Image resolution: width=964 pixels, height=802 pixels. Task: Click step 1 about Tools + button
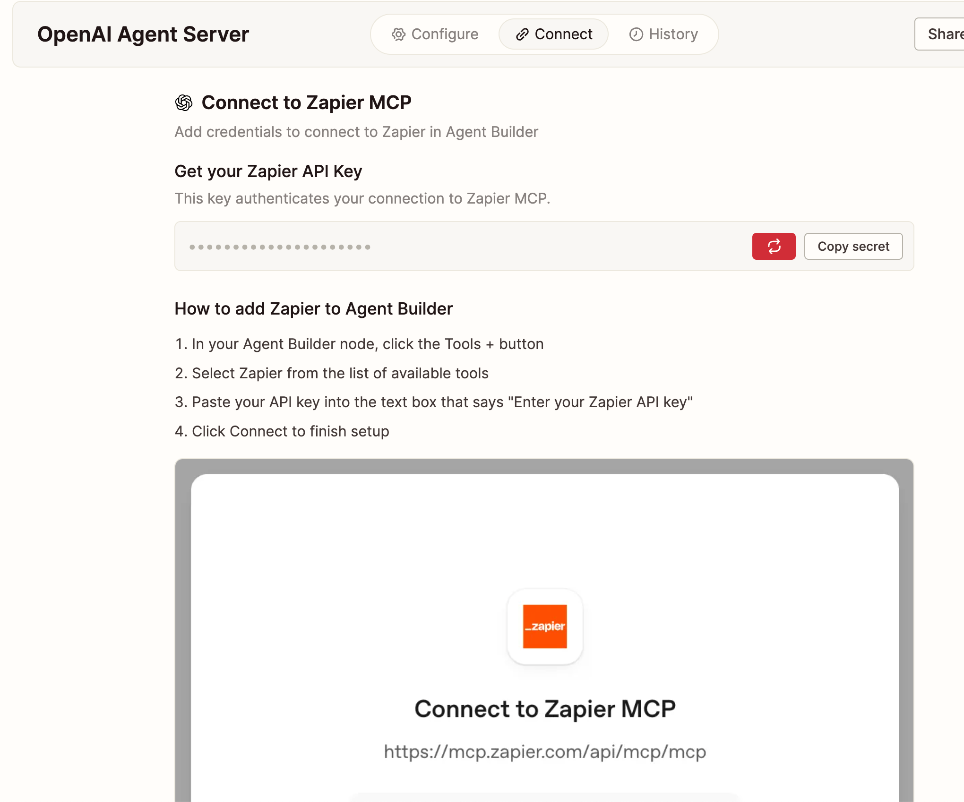pyautogui.click(x=359, y=344)
